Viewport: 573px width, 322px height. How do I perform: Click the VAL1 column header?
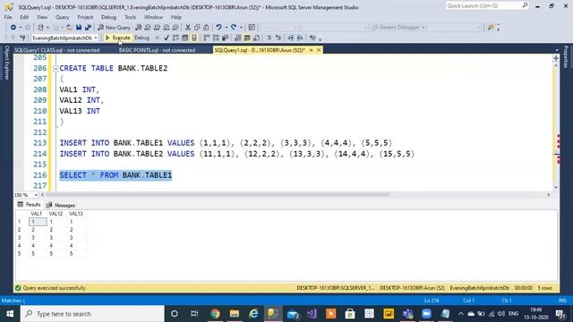36,214
